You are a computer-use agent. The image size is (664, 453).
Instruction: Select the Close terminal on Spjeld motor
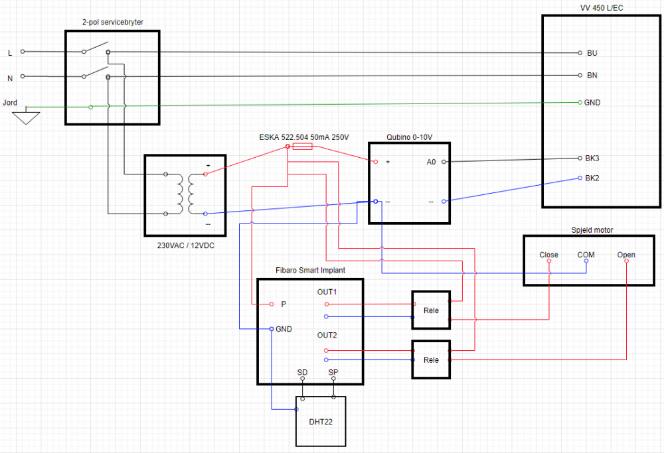tap(549, 261)
